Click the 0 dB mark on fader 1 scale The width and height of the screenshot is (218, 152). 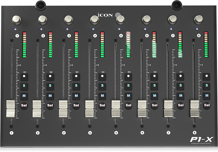[x=20, y=65]
